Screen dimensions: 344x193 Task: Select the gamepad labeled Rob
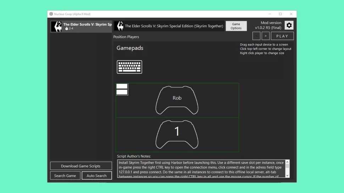coord(177,100)
